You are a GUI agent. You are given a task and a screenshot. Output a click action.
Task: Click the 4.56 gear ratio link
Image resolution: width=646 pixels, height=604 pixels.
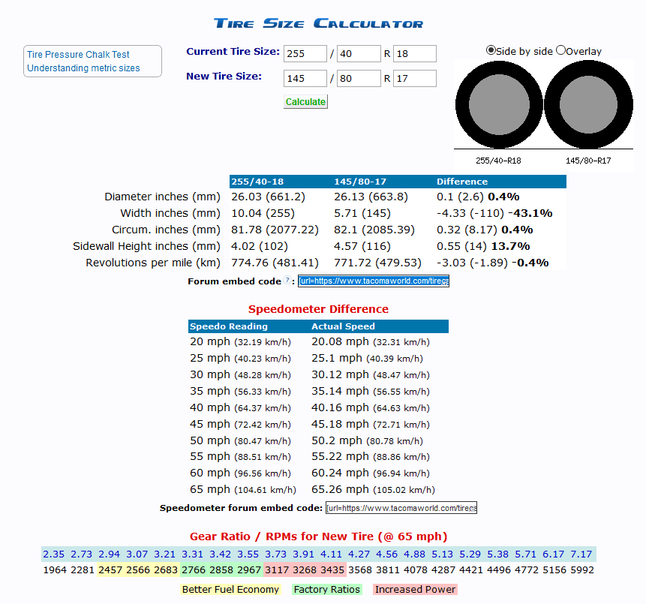pos(386,554)
